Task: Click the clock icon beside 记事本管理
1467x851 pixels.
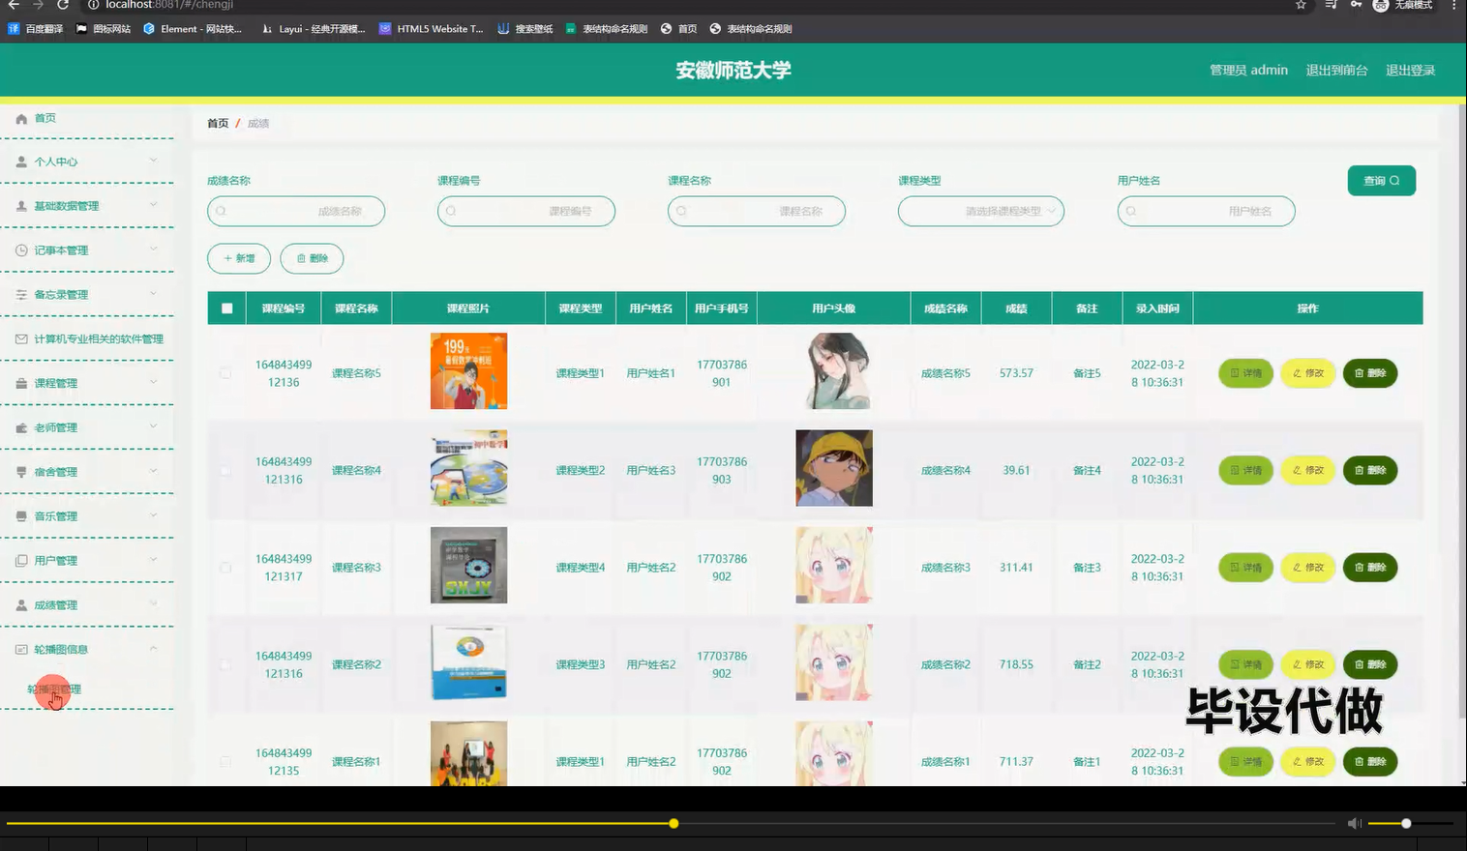Action: pyautogui.click(x=21, y=249)
